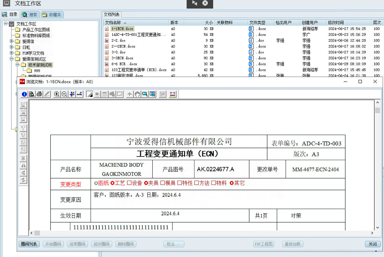The height and width of the screenshot is (257, 384).
Task: Select the 产品工作区图纸 folder
Action: [x=36, y=30]
